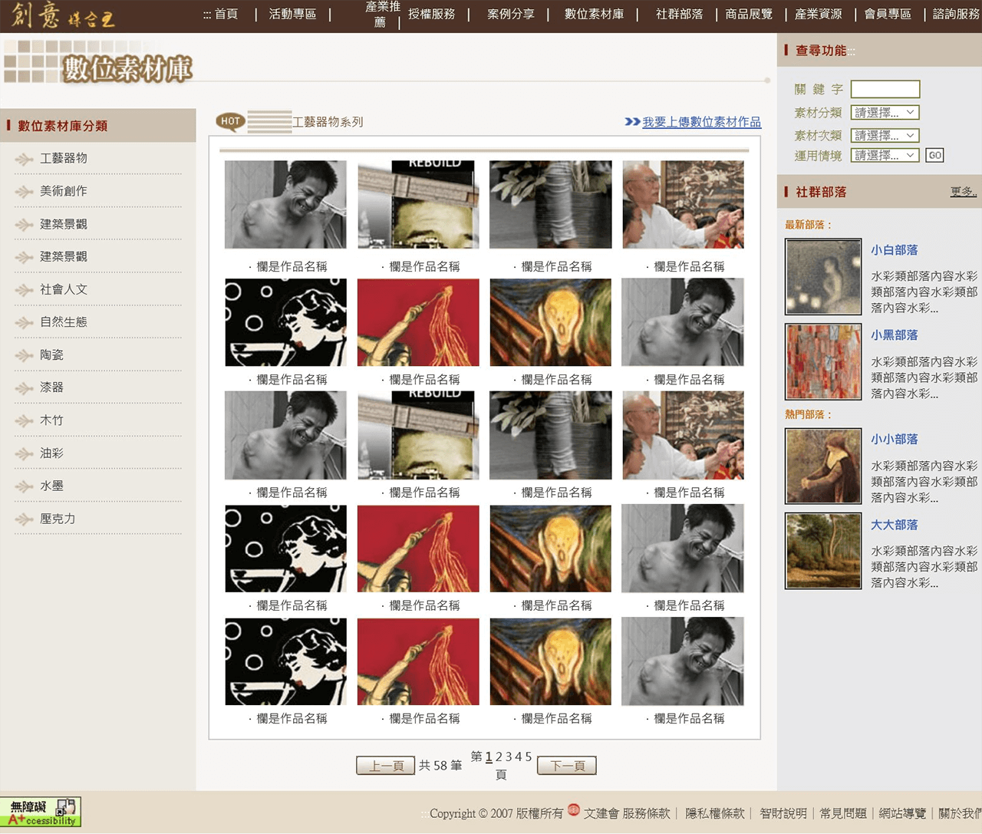Viewport: 982px width, 834px height.
Task: Open 產業資源 menu item
Action: tap(818, 15)
